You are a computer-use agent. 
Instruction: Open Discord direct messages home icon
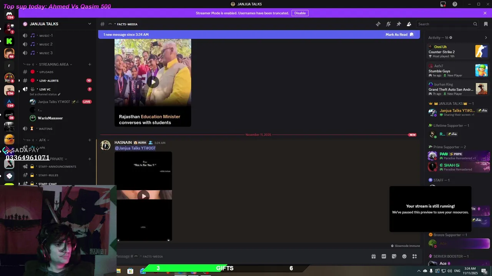click(x=9, y=16)
